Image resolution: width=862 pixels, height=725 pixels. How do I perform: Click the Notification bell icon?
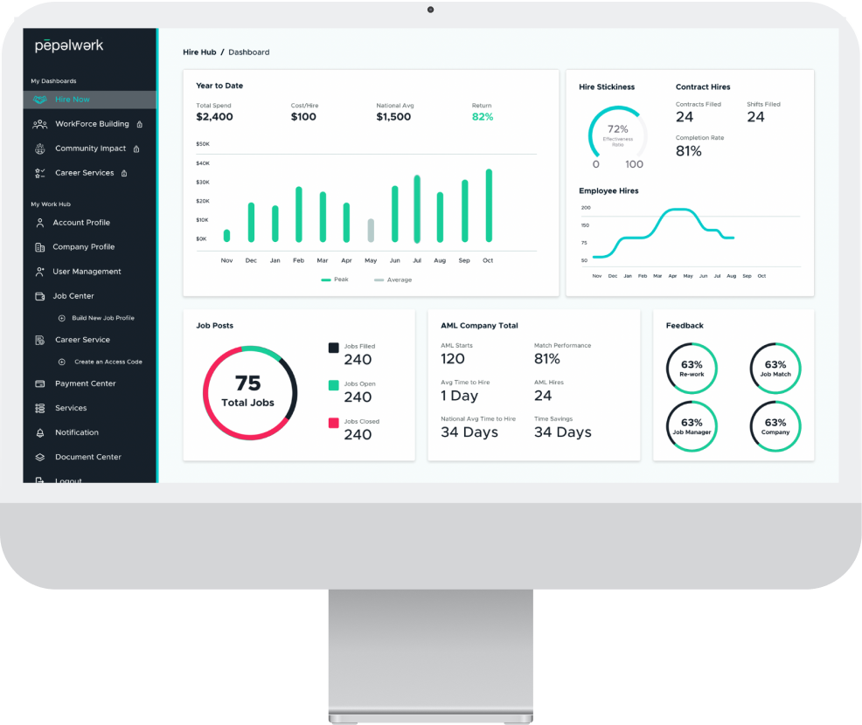(x=39, y=432)
